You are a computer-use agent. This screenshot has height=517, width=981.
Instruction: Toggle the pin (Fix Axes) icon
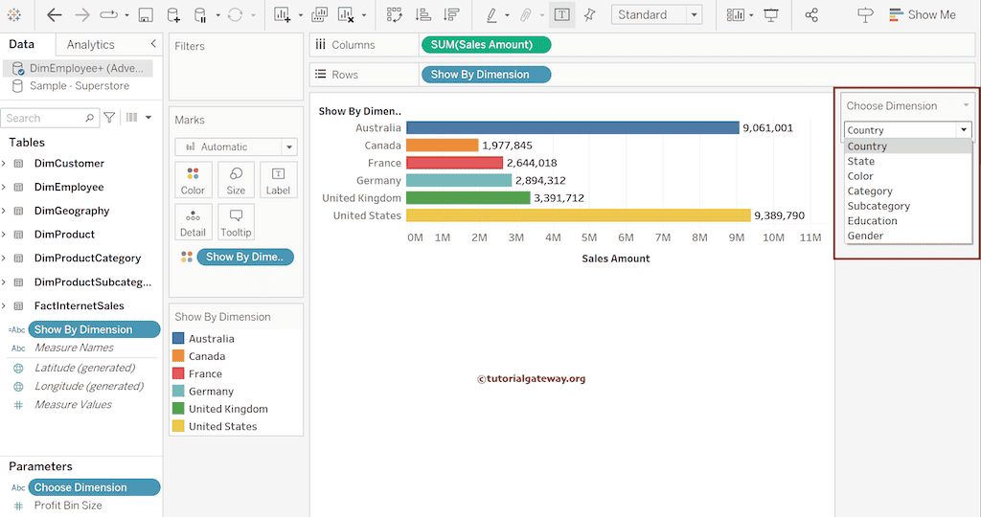tap(590, 15)
